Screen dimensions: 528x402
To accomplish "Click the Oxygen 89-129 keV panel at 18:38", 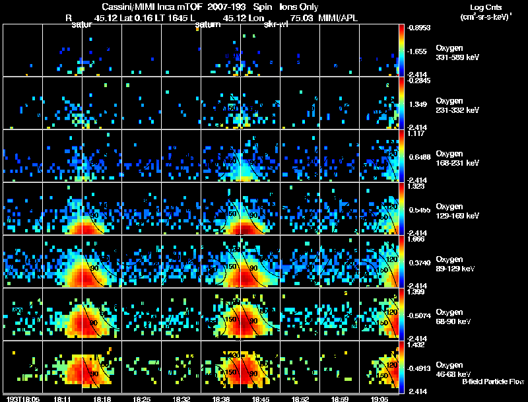I will coord(220,261).
